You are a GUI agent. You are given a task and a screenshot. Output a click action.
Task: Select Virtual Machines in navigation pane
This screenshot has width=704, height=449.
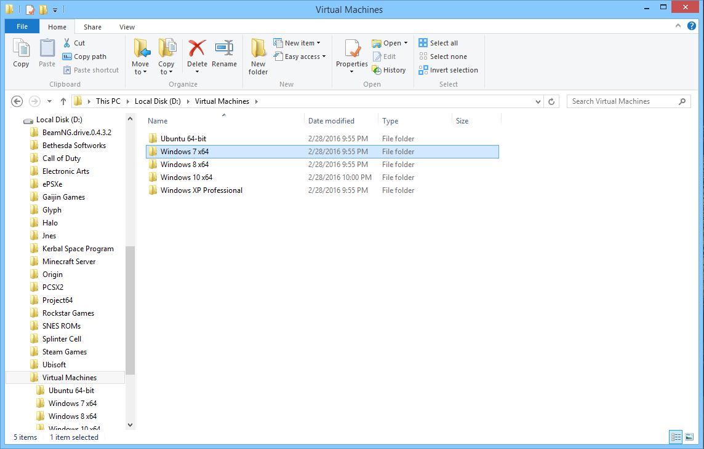[65, 377]
